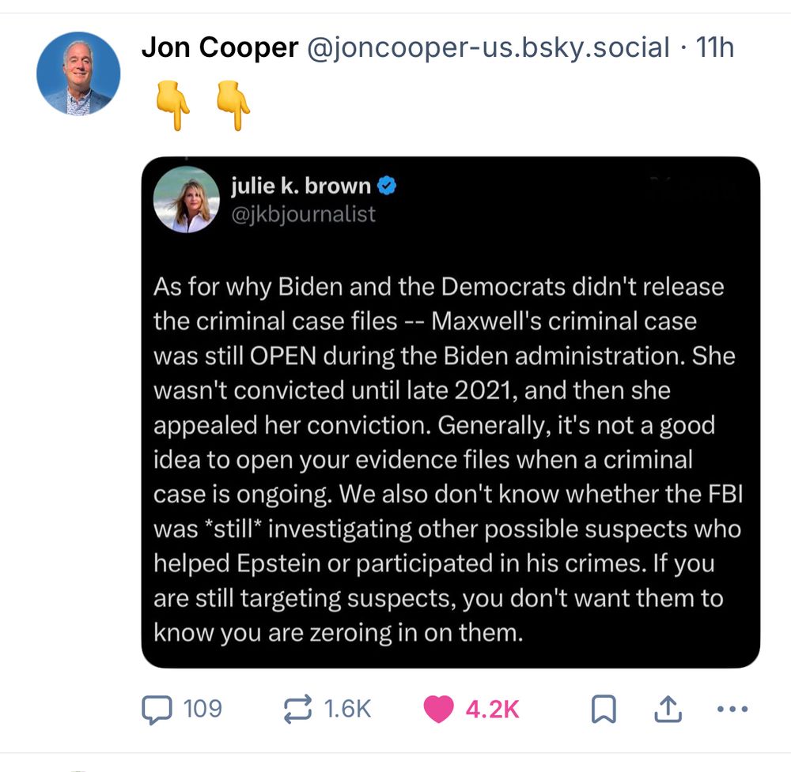This screenshot has width=791, height=772.
Task: View the 109 replies count
Action: [202, 709]
